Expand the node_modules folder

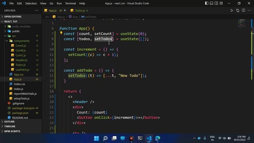coord(21,26)
